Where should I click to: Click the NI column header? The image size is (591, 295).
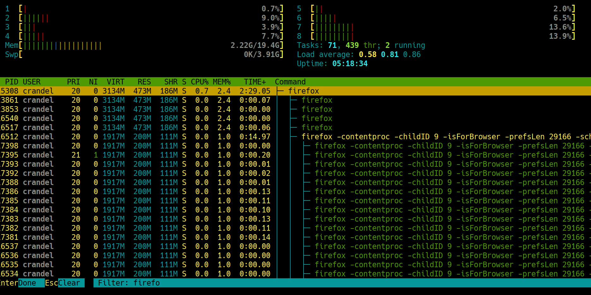tap(93, 82)
